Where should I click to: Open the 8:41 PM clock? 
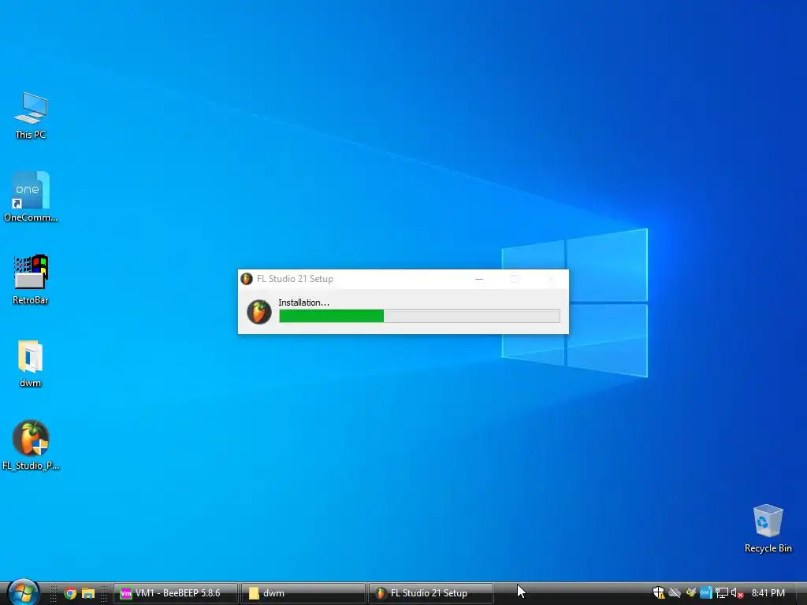click(768, 593)
